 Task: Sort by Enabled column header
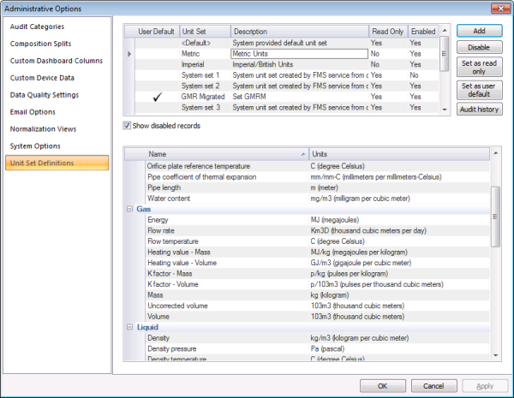coord(423,32)
